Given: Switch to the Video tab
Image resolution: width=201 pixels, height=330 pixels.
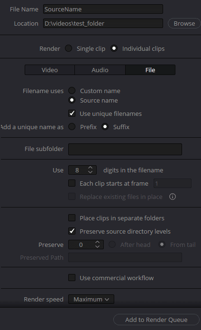Looking at the screenshot, I should coord(50,70).
